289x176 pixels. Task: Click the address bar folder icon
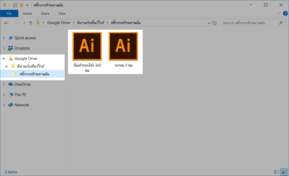click(38, 23)
